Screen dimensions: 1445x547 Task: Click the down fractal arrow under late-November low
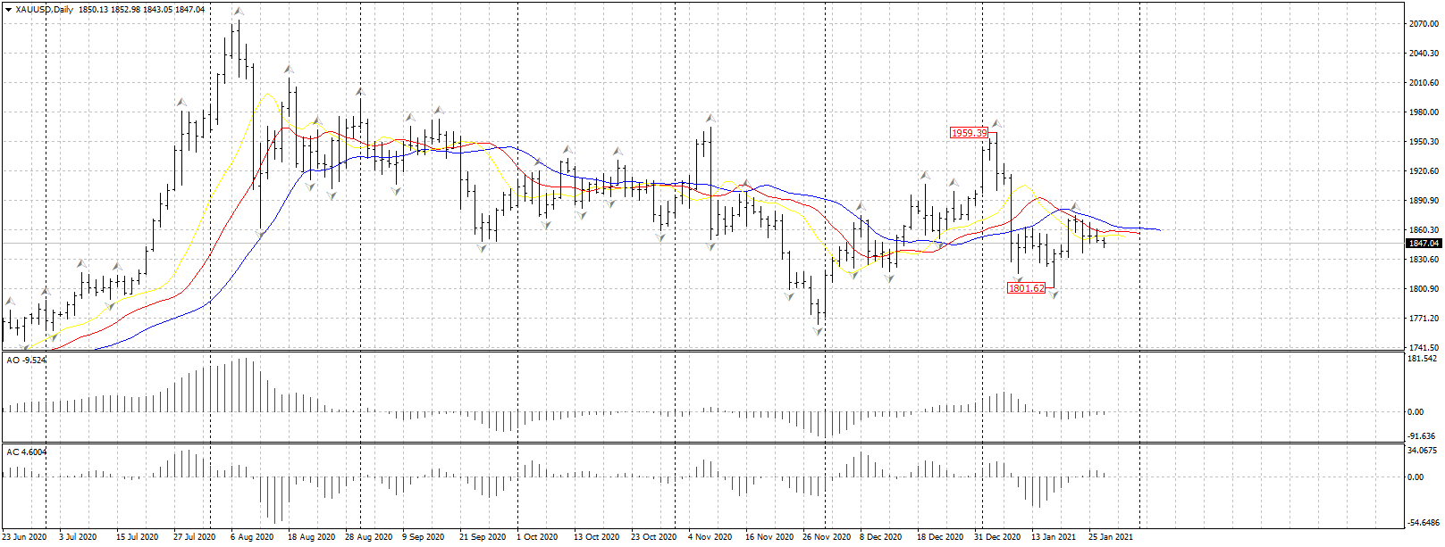coord(819,332)
